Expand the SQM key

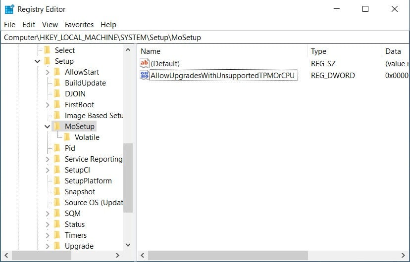coord(48,214)
